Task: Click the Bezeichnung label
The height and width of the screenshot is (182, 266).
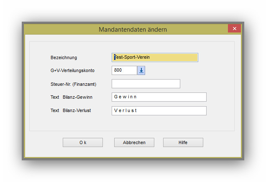Action: tap(64, 57)
